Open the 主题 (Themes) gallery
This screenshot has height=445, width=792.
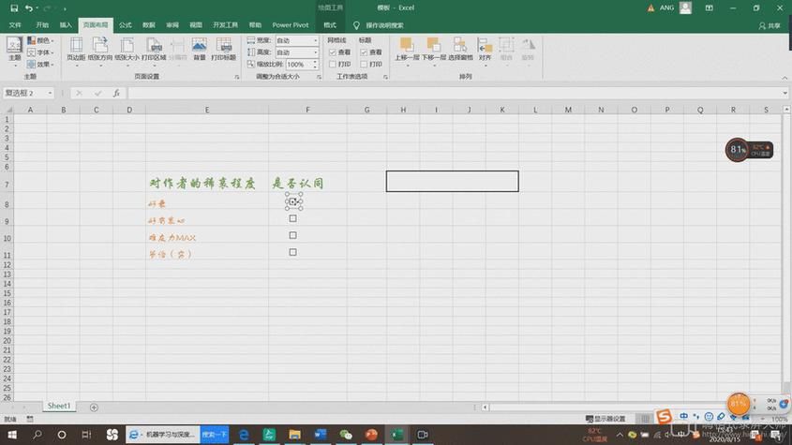pyautogui.click(x=14, y=47)
